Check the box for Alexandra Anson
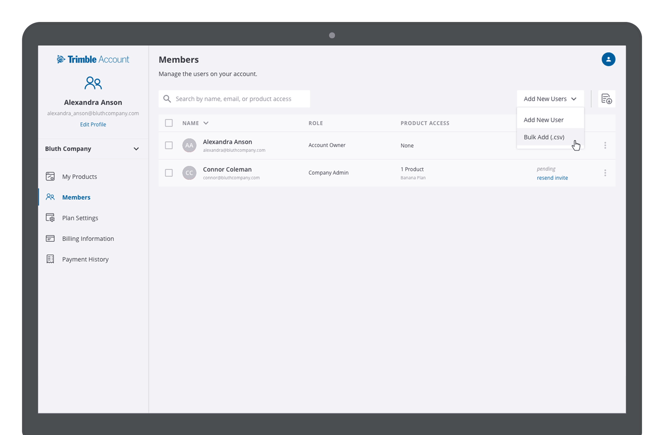 coord(169,145)
